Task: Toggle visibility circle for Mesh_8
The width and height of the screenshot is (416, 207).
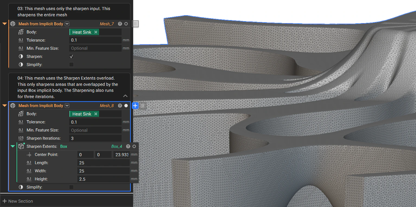Action: point(125,105)
